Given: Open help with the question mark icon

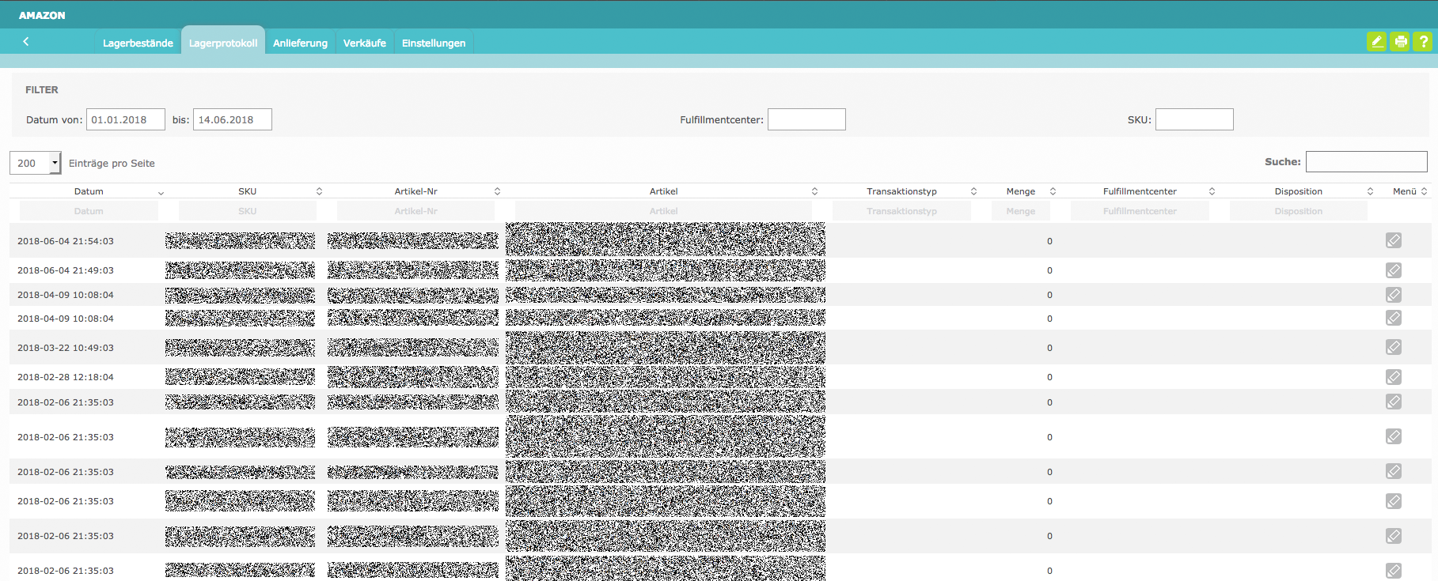Looking at the screenshot, I should pos(1423,42).
